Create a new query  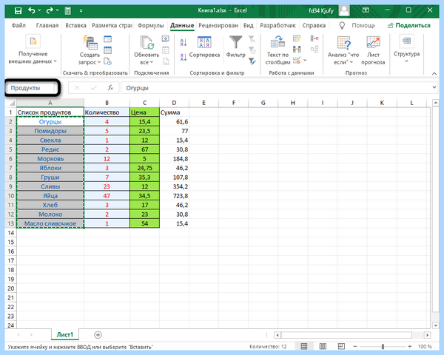[90, 50]
